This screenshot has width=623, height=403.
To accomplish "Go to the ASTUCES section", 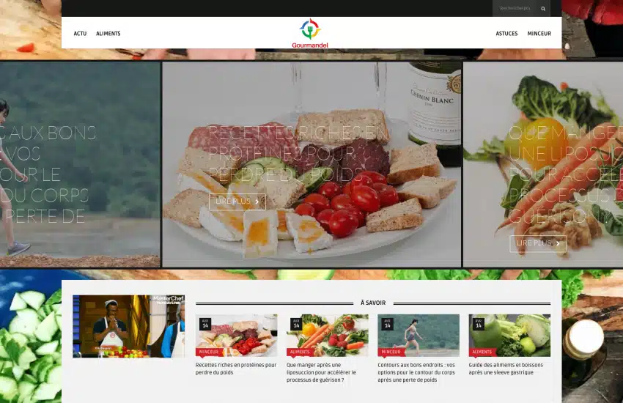I will 506,34.
